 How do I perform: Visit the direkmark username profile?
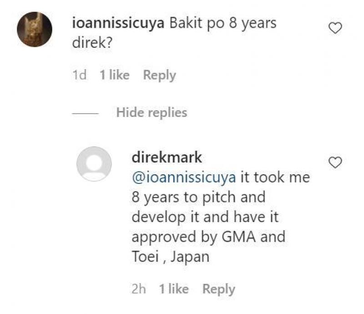167,158
